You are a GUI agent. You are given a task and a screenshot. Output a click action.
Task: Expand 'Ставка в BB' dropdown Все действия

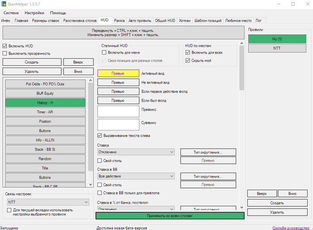pos(135,176)
